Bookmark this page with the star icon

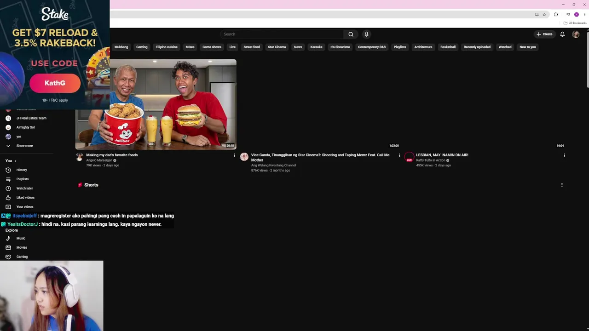544,14
